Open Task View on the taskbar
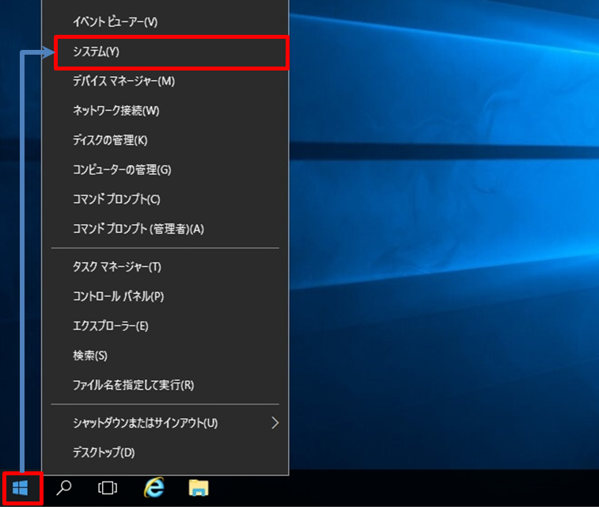599x507 pixels. pos(108,488)
